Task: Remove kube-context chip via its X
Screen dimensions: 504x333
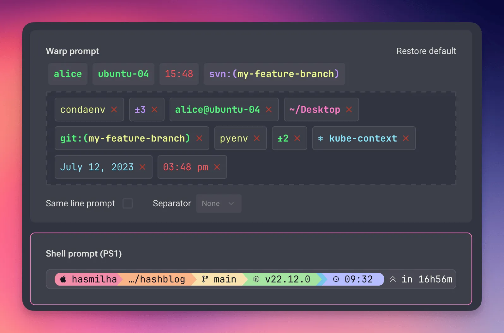Action: click(x=406, y=138)
